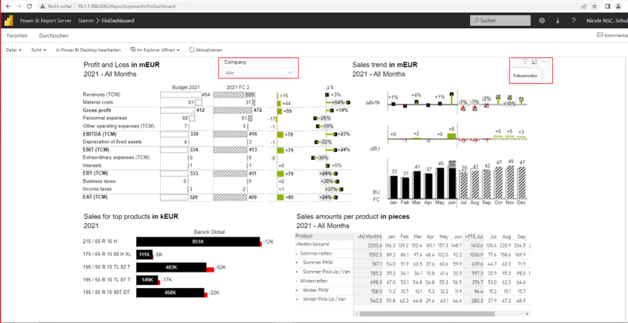Open the Nicole NSC user menu
The width and height of the screenshot is (628, 323).
pyautogui.click(x=606, y=20)
